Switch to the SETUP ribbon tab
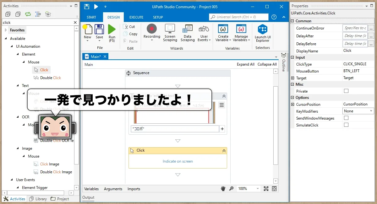Viewport: 377px width, 204px height. point(158,17)
